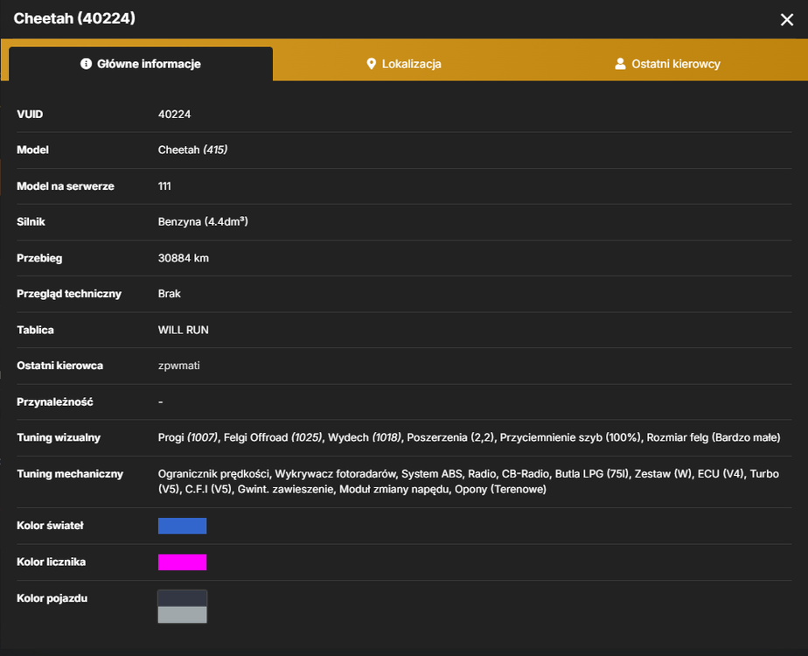Select the VUID value 40224
Viewport: 808px width, 656px height.
174,115
